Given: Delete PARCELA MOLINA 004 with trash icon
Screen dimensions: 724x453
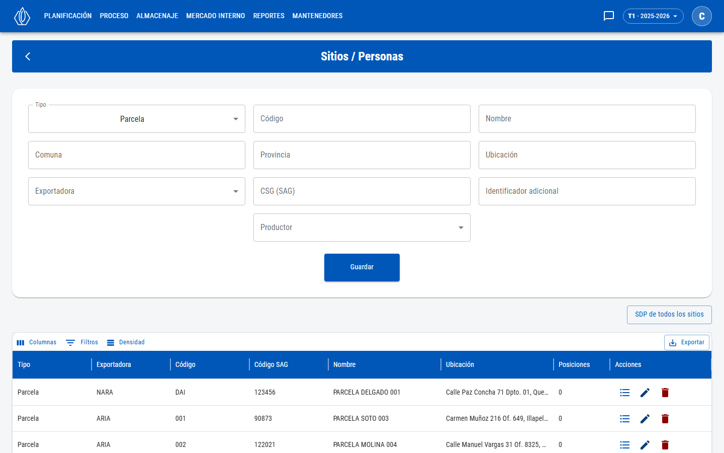Looking at the screenshot, I should (x=665, y=445).
